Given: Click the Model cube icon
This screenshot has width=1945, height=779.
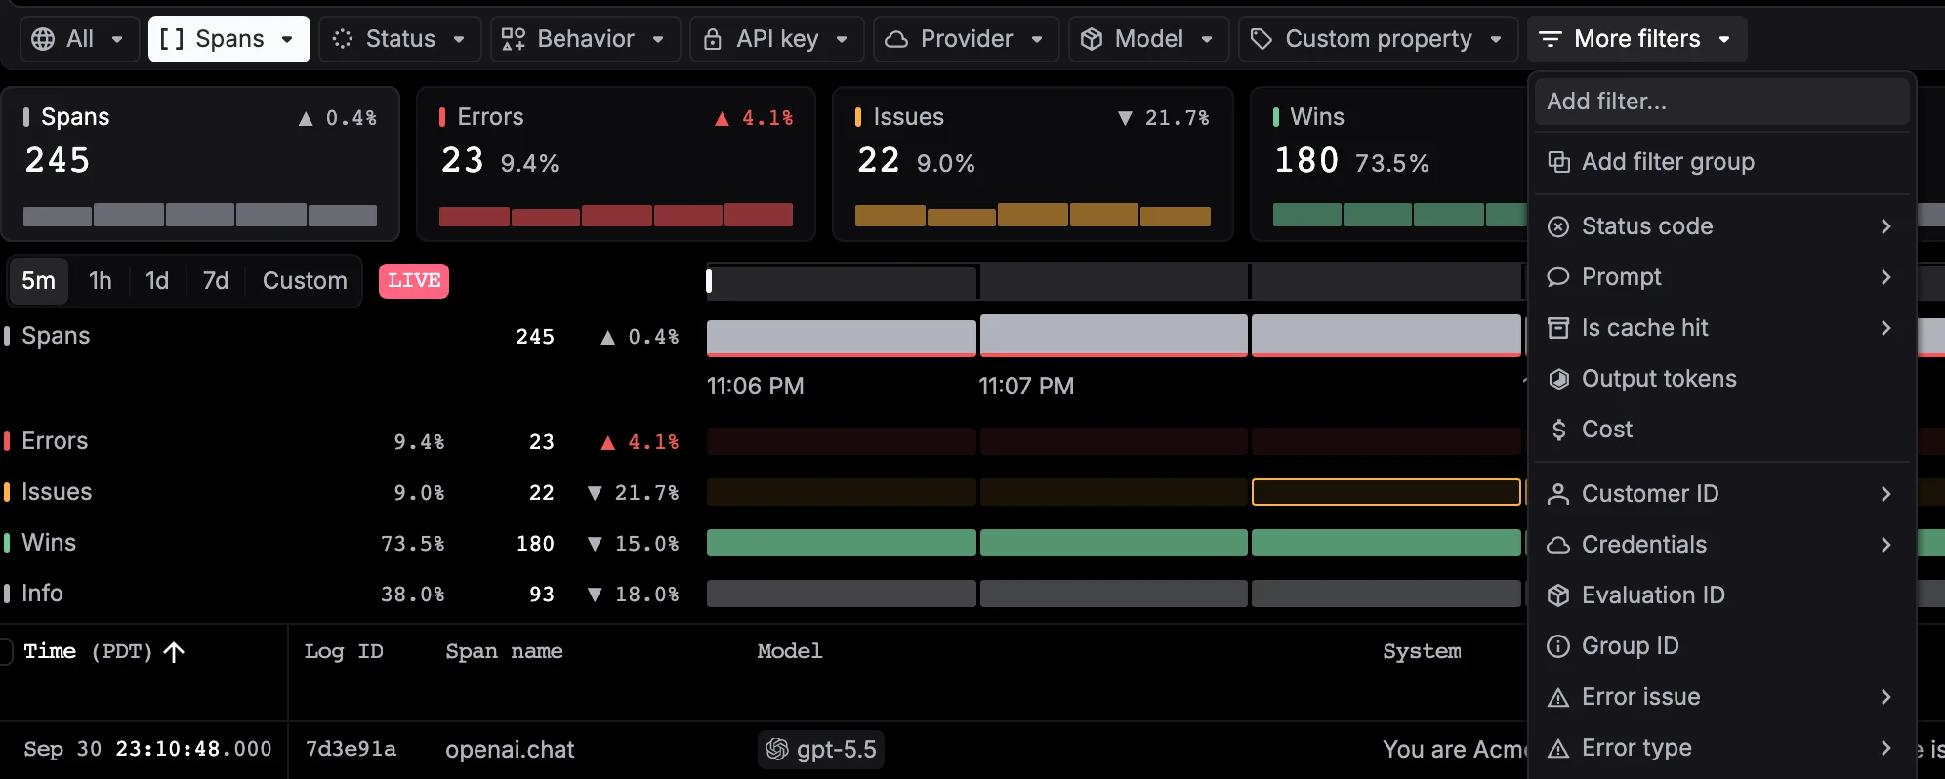Looking at the screenshot, I should (x=1092, y=39).
